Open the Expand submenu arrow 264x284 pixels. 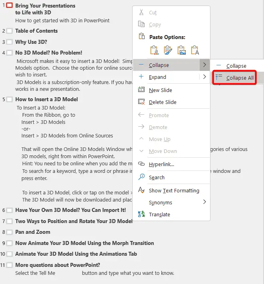click(204, 77)
